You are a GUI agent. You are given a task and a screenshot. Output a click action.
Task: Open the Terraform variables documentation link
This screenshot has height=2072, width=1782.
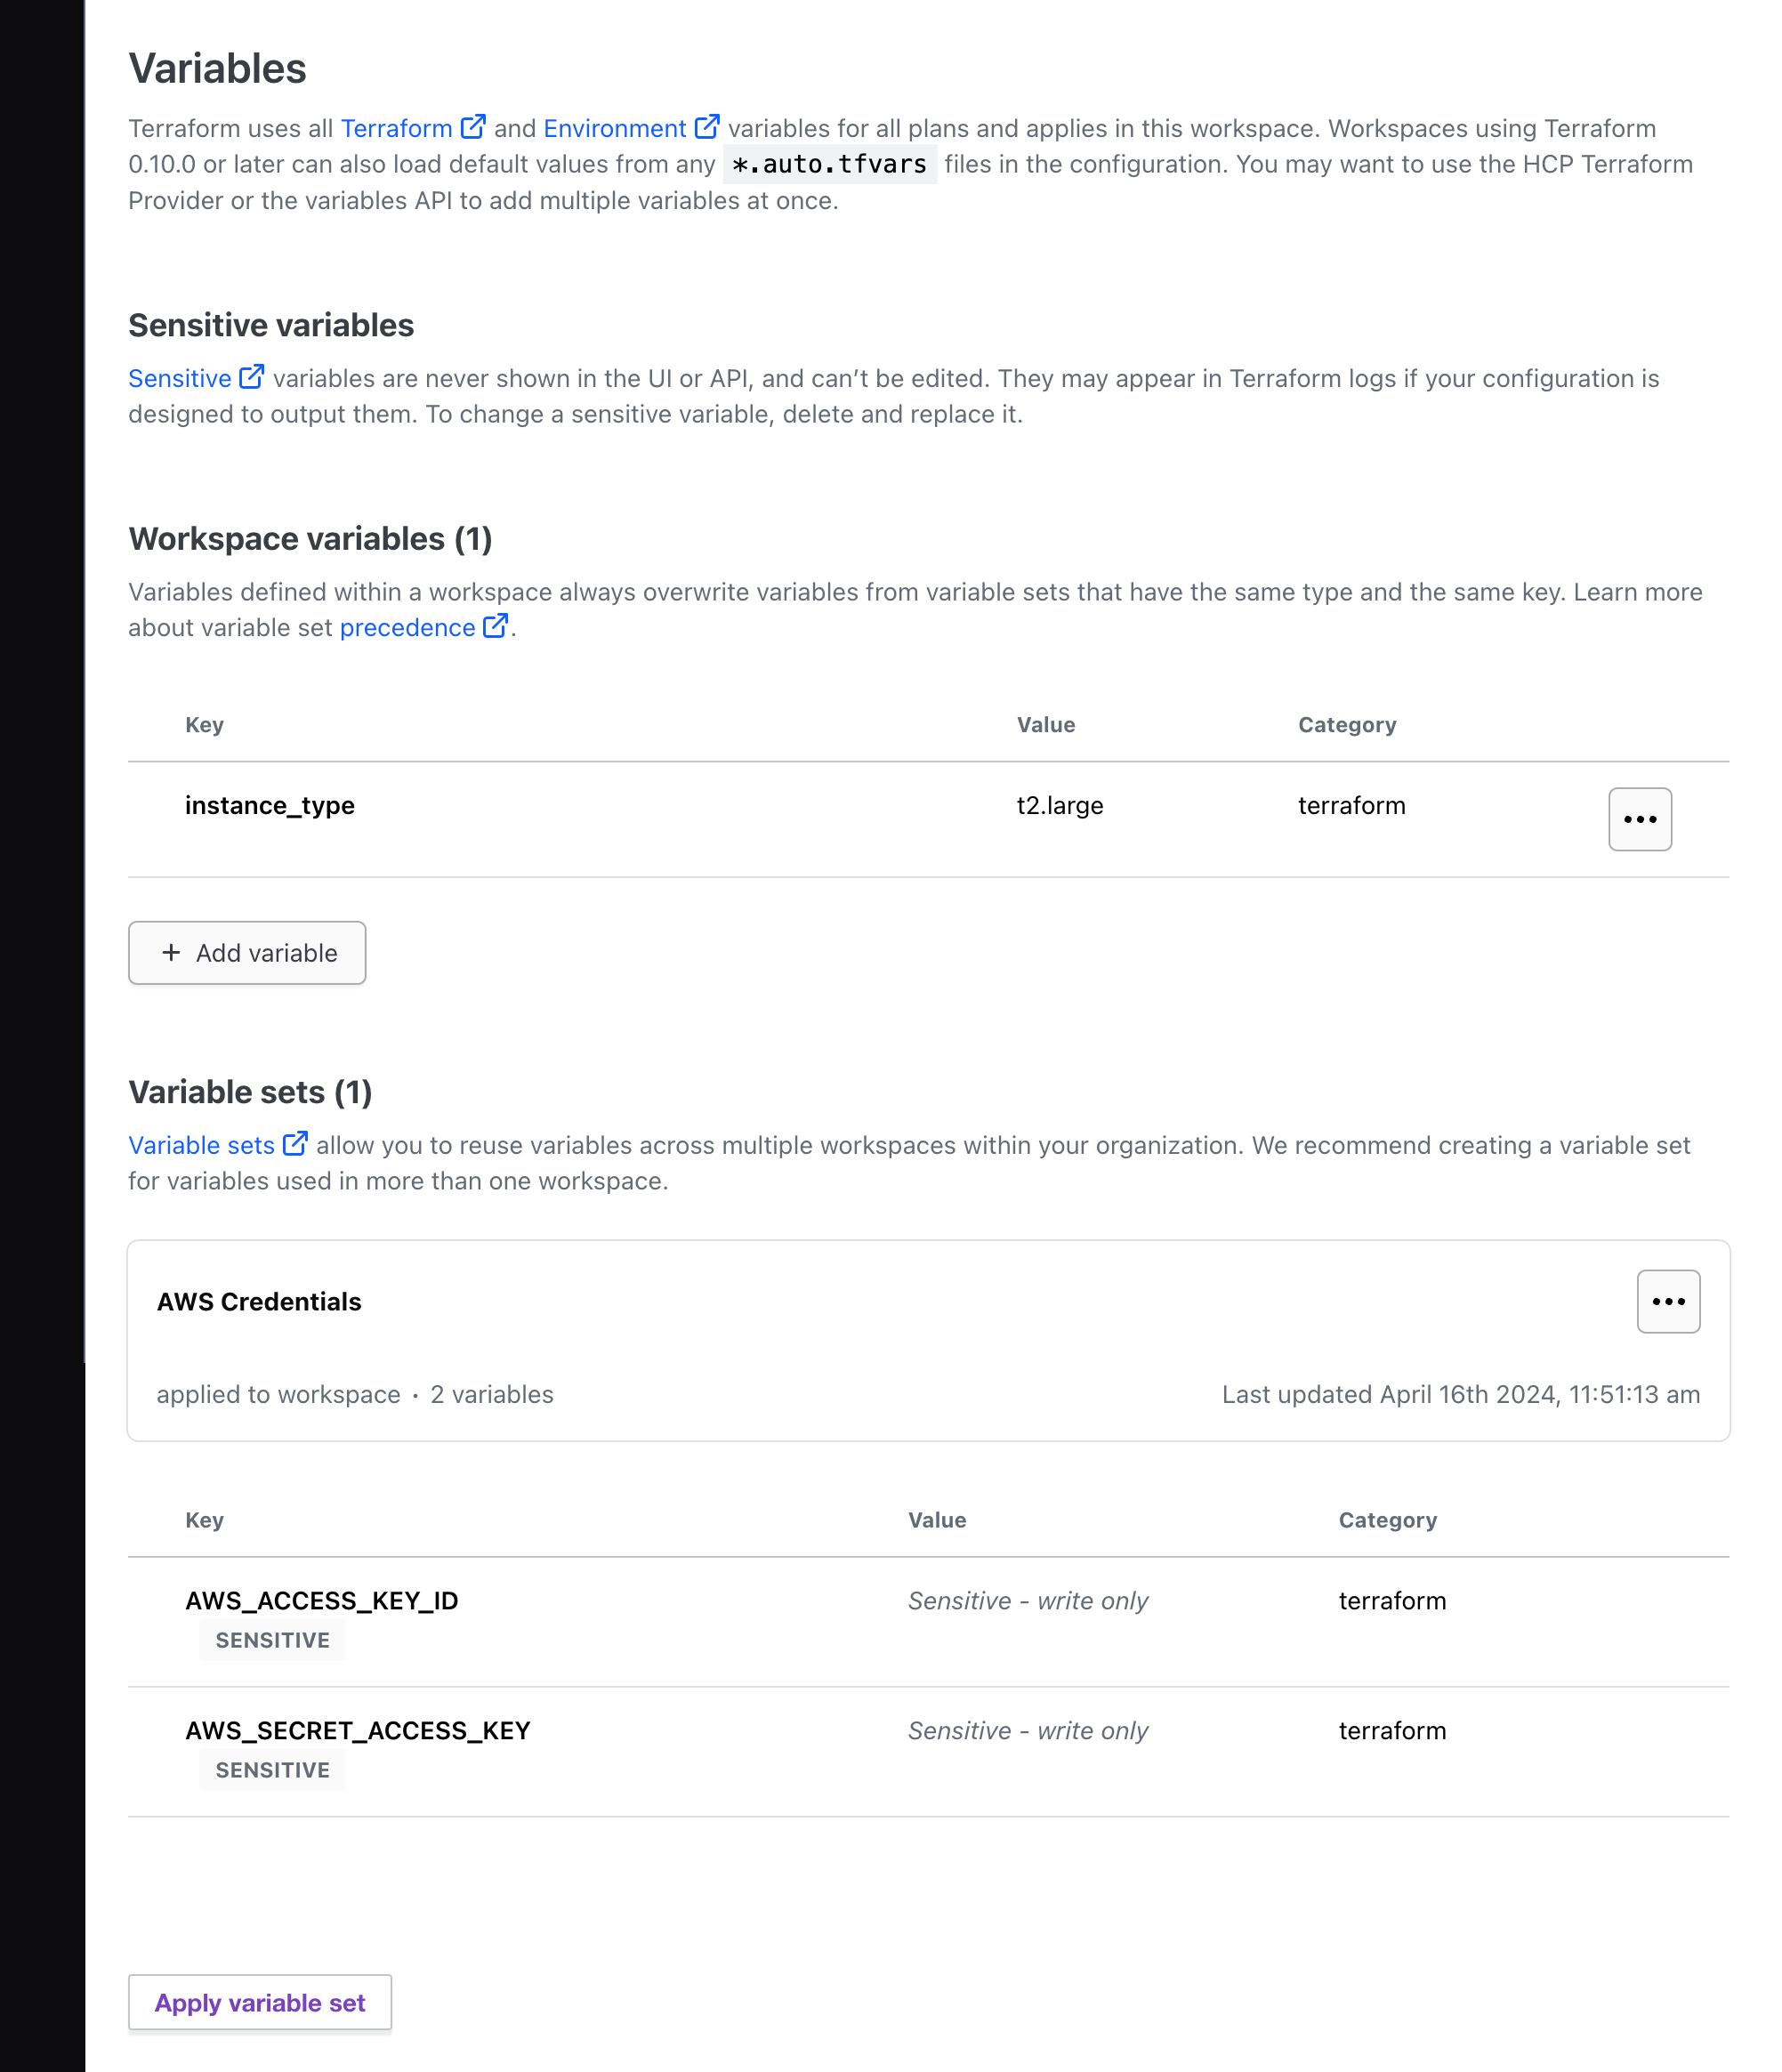click(398, 128)
